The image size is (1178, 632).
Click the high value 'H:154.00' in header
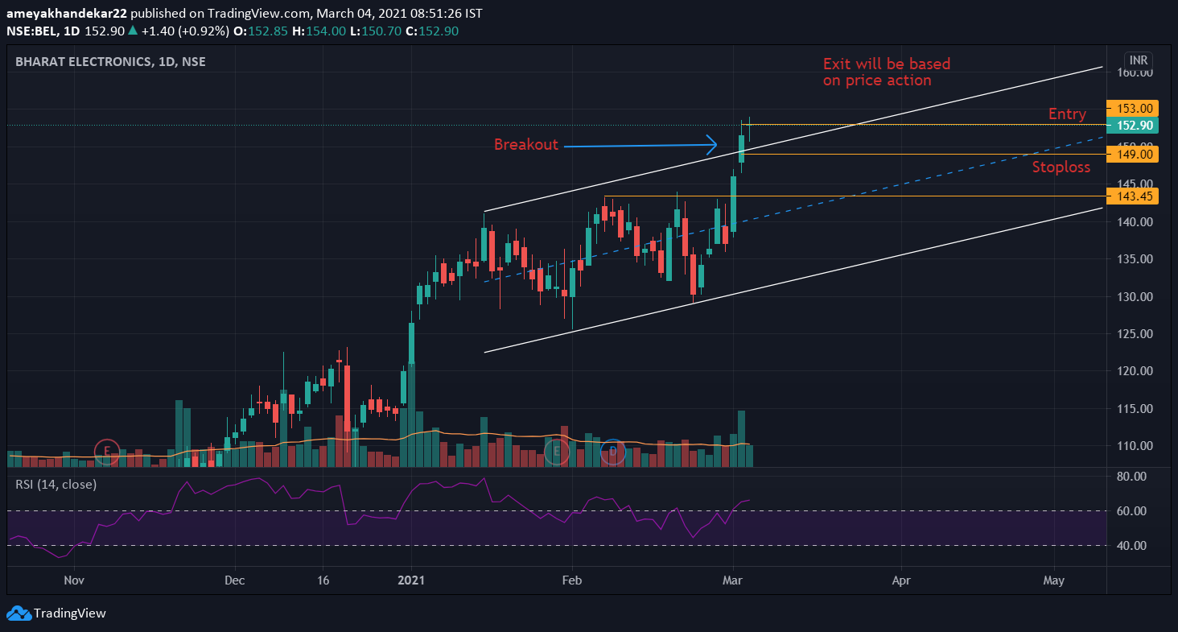[319, 31]
